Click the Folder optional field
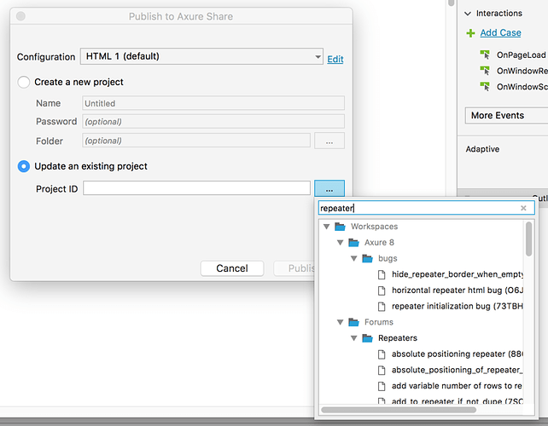Viewport: 548px width, 426px height. point(196,141)
